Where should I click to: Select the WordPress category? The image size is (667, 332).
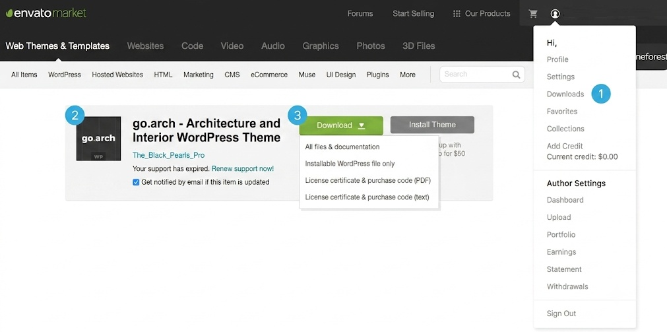coord(64,75)
